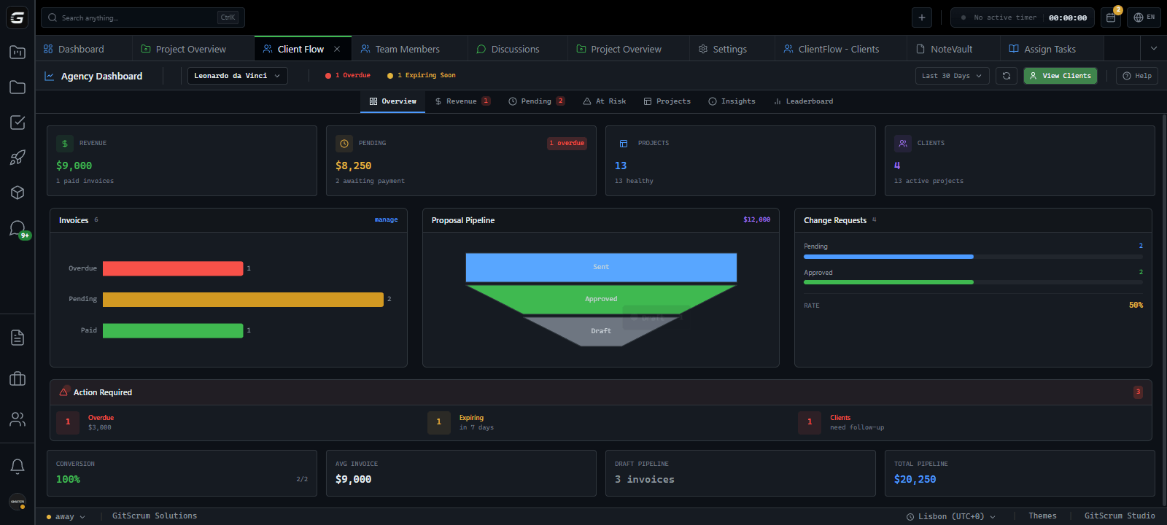Select the Pending sub-tab
Viewport: 1167px width, 525px height.
click(x=537, y=101)
